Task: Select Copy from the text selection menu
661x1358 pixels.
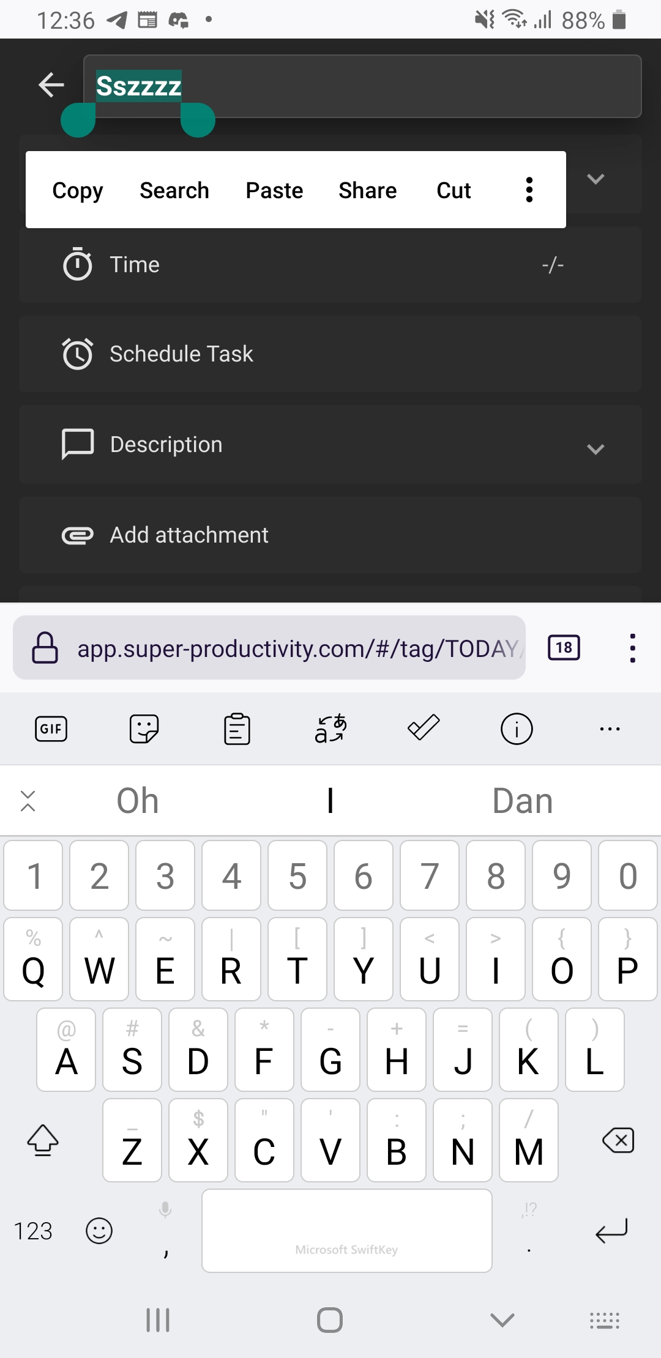Action: tap(77, 190)
